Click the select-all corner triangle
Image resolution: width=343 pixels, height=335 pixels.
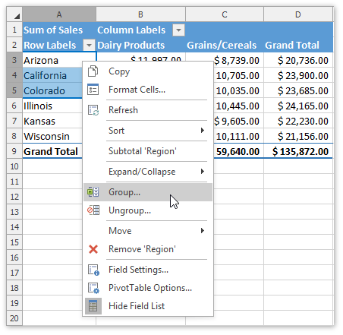tap(17, 17)
